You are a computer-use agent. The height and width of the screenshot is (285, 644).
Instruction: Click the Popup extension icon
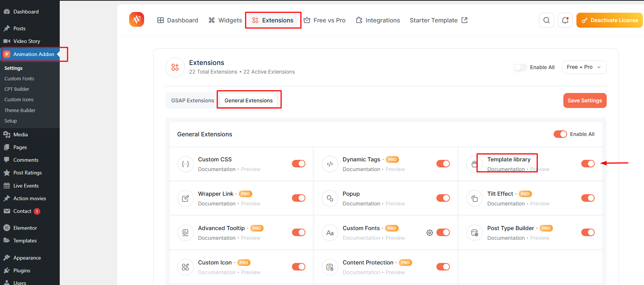click(330, 198)
